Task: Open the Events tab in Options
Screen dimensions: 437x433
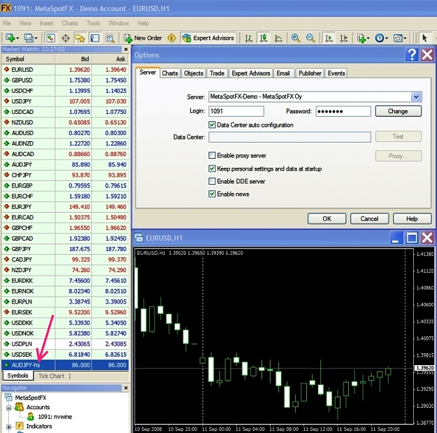Action: click(336, 73)
